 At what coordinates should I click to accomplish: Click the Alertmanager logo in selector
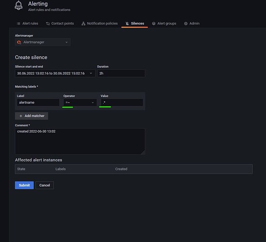pyautogui.click(x=19, y=42)
